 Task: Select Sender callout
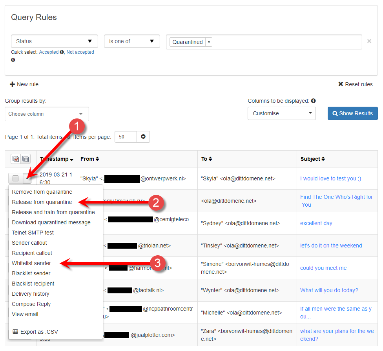point(29,243)
